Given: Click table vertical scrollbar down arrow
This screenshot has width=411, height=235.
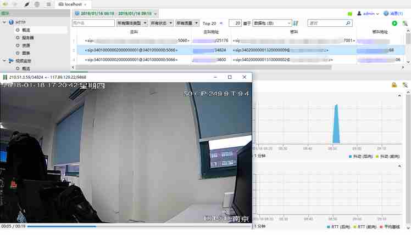Looking at the screenshot, I should pos(408,62).
